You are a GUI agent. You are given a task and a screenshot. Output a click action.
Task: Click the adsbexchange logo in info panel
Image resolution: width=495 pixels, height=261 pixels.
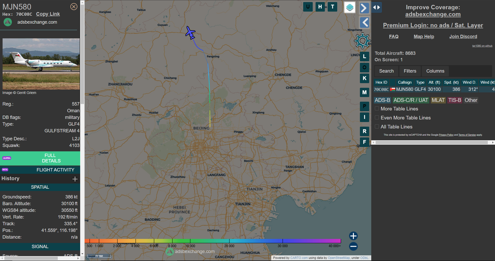tap(8, 22)
